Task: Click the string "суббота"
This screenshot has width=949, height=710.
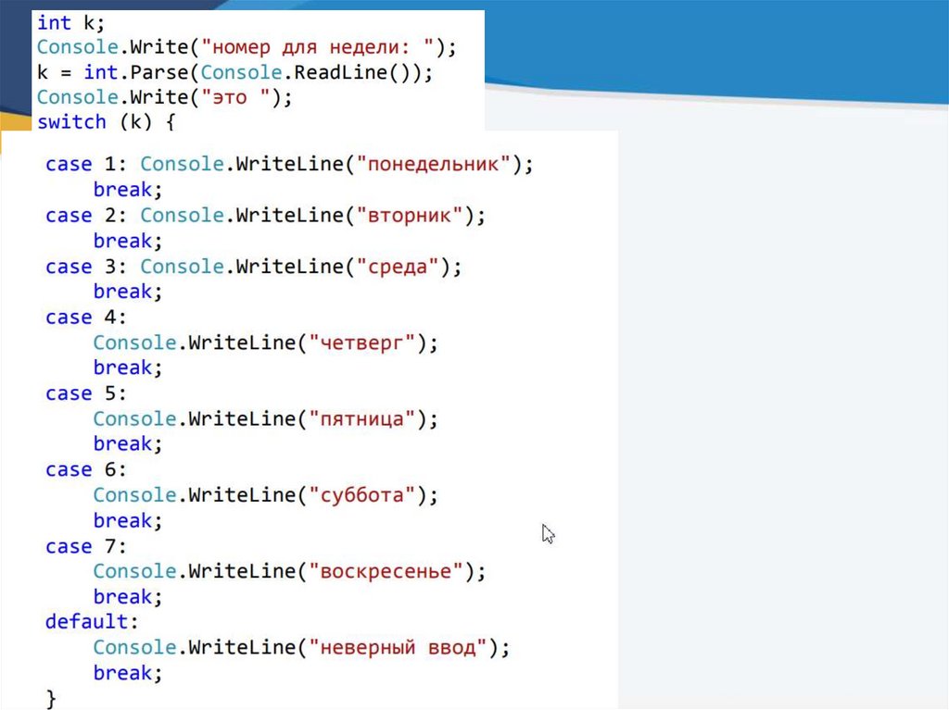Action: pos(362,495)
